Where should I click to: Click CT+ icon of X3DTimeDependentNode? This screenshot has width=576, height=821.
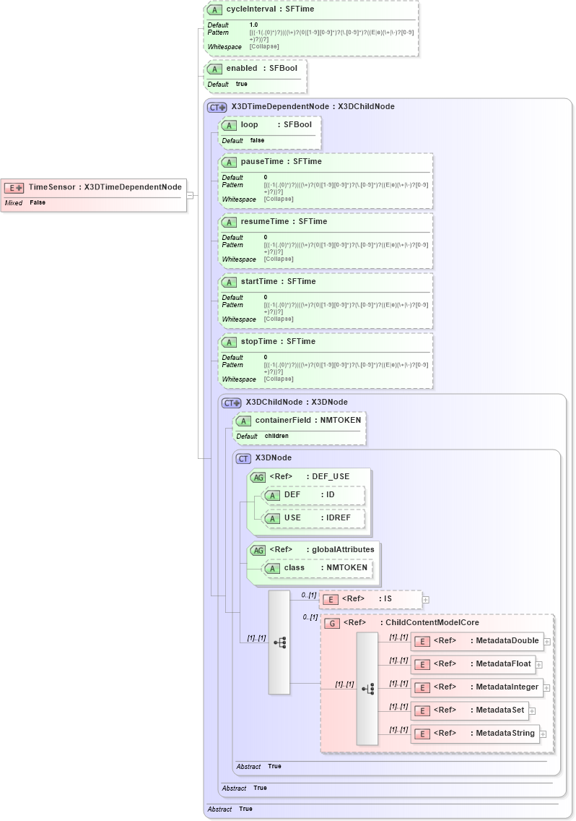tap(217, 107)
